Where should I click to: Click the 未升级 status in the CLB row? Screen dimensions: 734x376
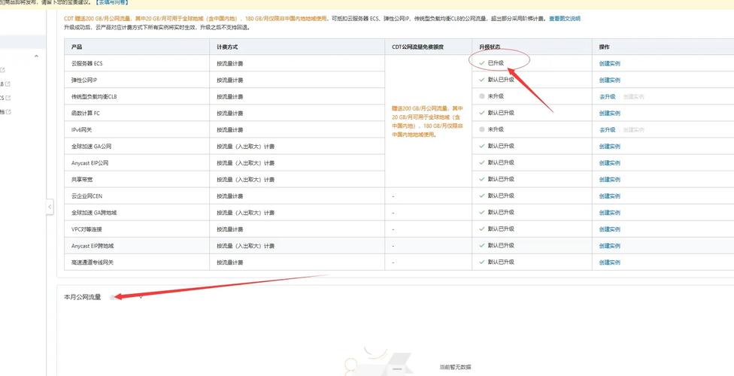coord(496,96)
